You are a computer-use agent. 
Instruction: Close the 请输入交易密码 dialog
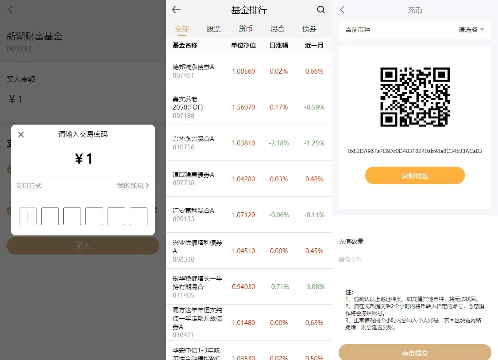(21, 134)
